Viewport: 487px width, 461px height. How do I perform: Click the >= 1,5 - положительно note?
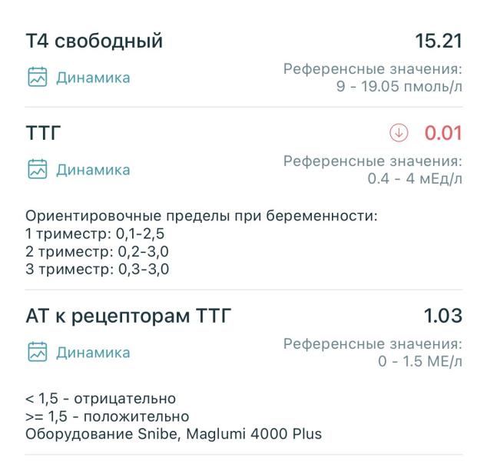(x=108, y=416)
